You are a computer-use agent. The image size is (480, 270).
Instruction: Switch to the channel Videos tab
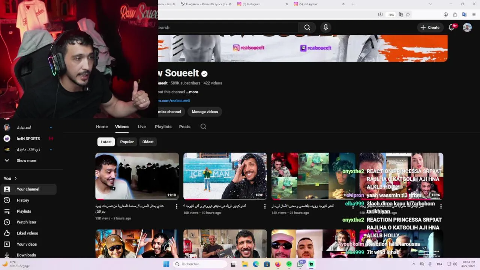[121, 127]
